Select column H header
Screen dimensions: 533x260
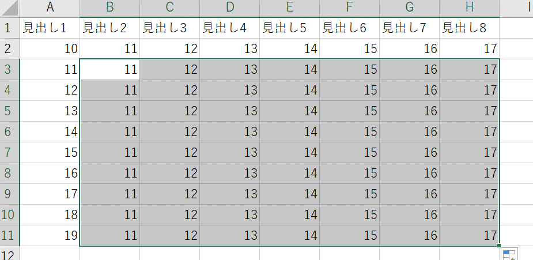point(470,9)
